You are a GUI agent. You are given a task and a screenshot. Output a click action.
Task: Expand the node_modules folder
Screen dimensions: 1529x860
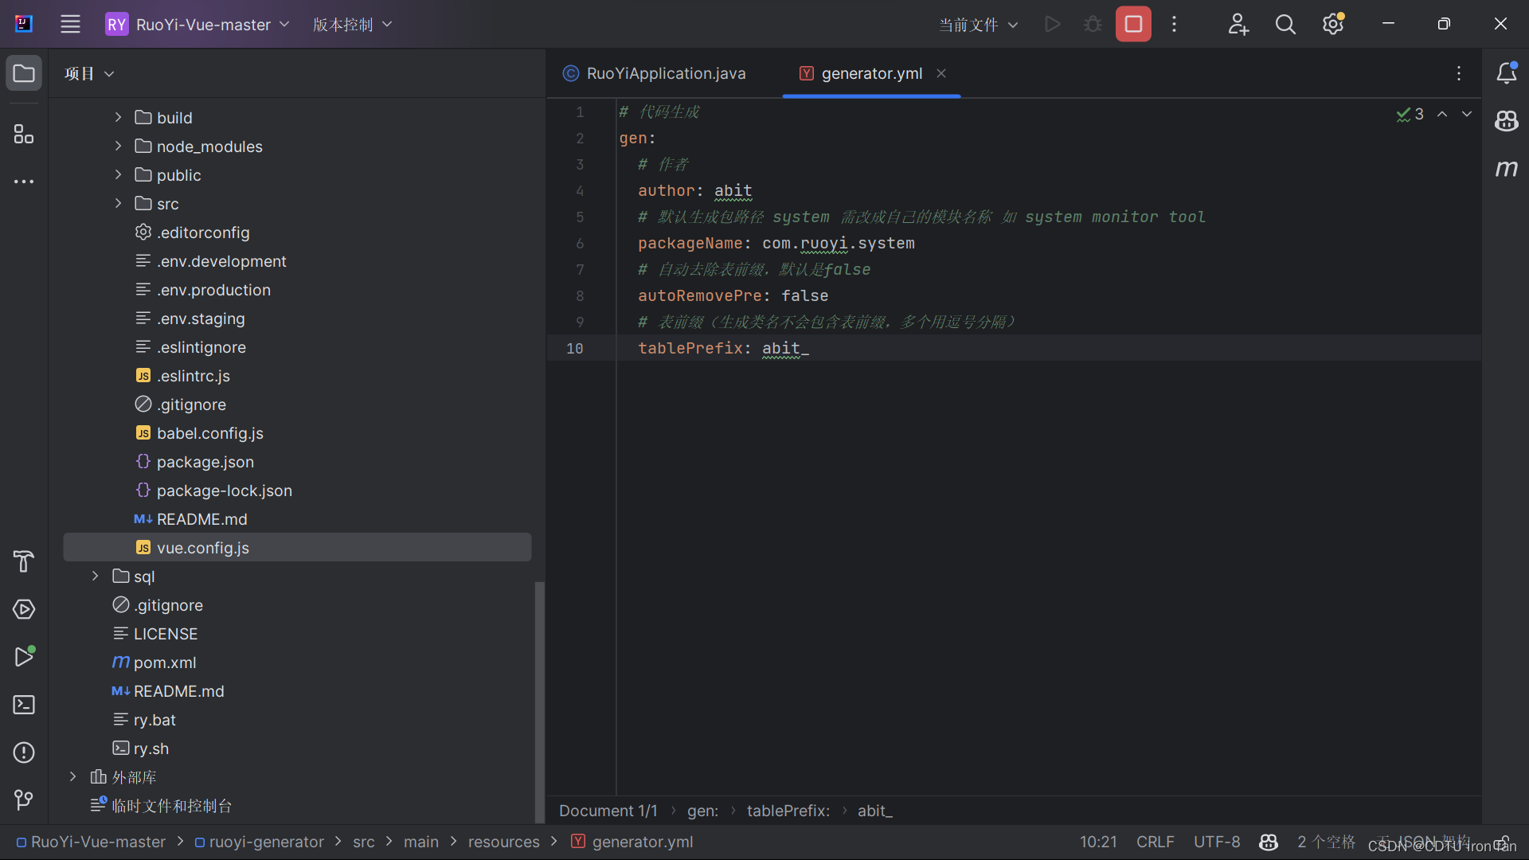(x=118, y=146)
